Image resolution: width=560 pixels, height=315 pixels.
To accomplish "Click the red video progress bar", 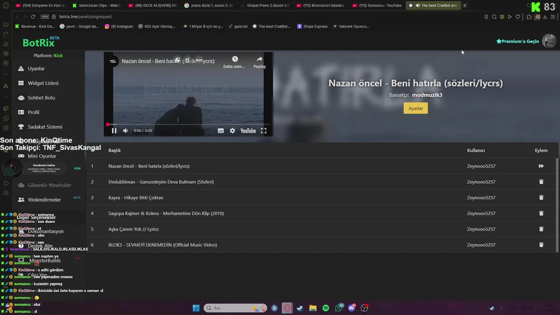I will click(188, 124).
